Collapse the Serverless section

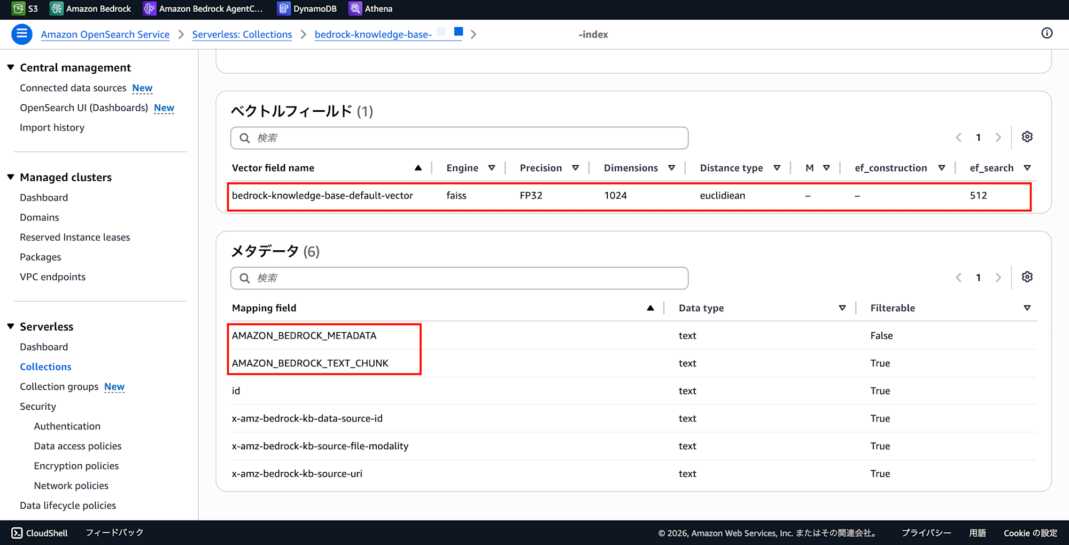pos(10,326)
